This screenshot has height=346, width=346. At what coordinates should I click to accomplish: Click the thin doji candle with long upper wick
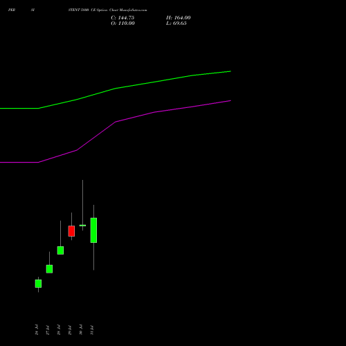pos(82,226)
